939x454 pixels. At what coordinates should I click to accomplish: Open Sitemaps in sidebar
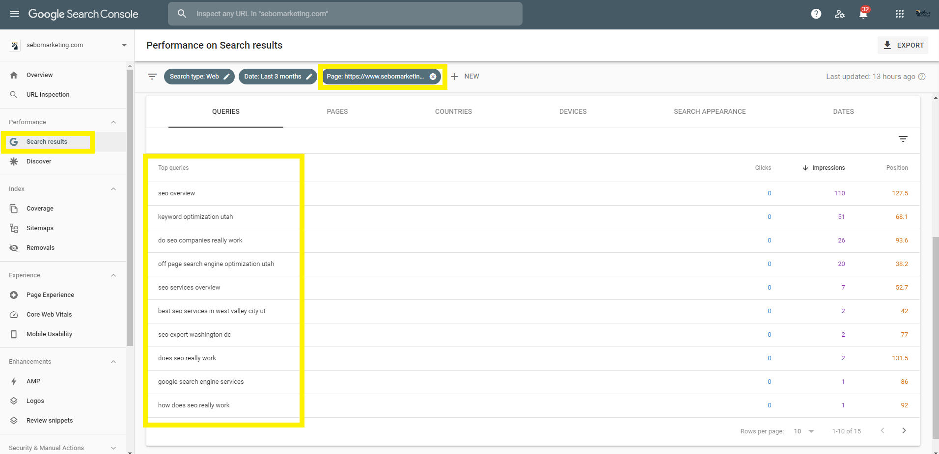click(63, 228)
